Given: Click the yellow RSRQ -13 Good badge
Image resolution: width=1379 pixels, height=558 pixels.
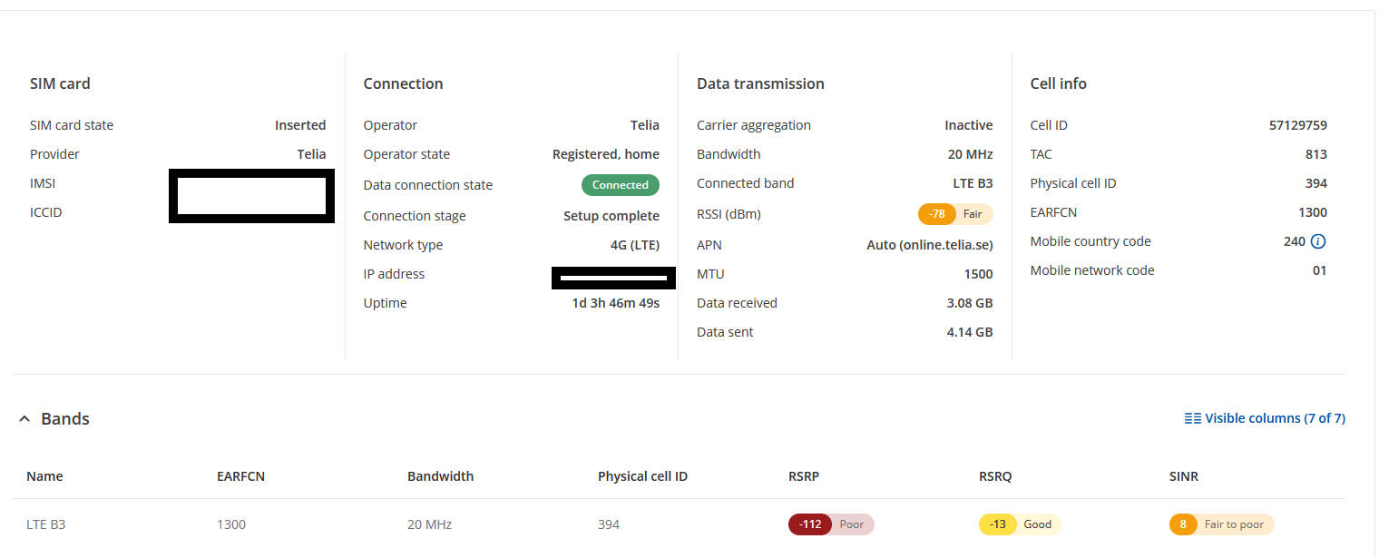Looking at the screenshot, I should (1020, 524).
